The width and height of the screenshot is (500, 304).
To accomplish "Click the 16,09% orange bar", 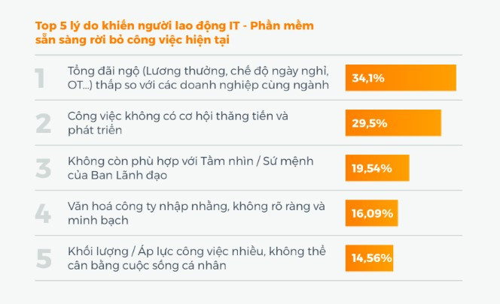I will point(371,213).
